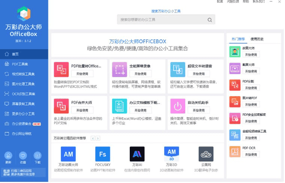
Task: Click 开始使用 under 办公文档模板下载
Action: pos(141,111)
